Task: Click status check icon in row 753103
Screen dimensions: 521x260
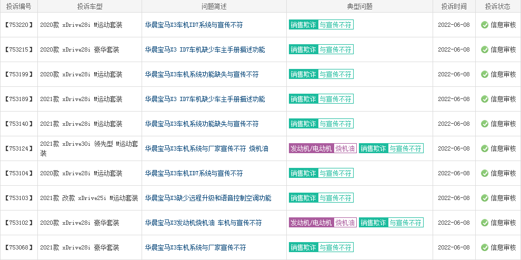Action: [485, 198]
